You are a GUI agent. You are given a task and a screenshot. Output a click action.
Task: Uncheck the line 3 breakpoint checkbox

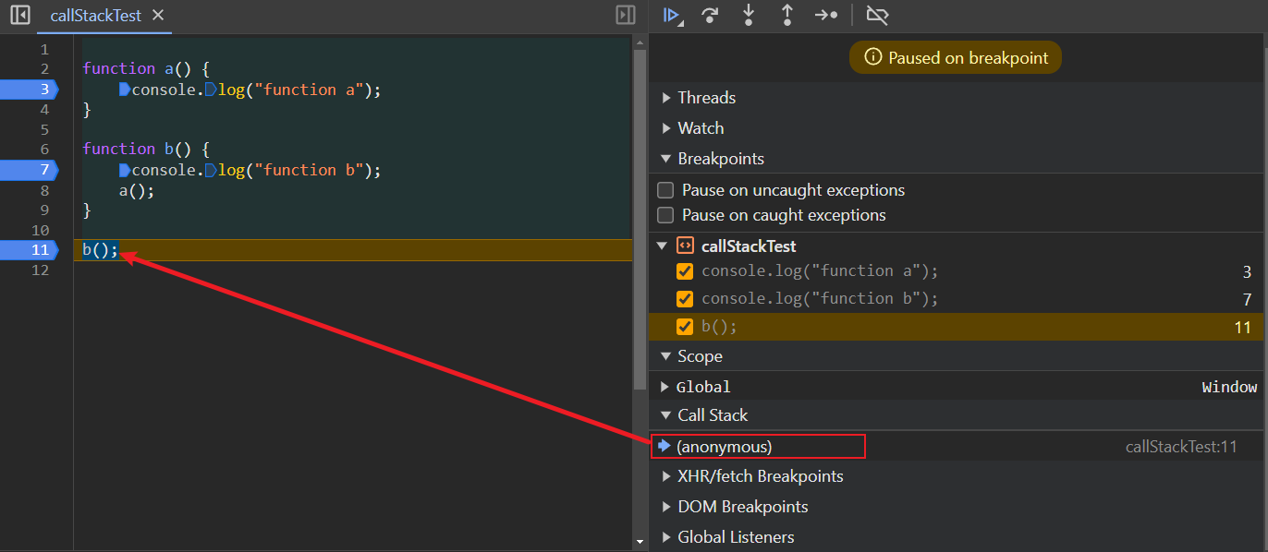pyautogui.click(x=685, y=271)
